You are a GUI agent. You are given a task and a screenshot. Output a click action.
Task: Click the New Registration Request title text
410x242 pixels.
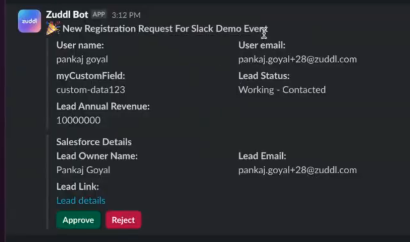point(165,29)
